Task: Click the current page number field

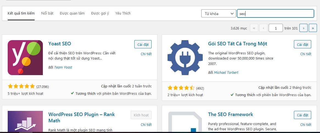Action: point(276,28)
